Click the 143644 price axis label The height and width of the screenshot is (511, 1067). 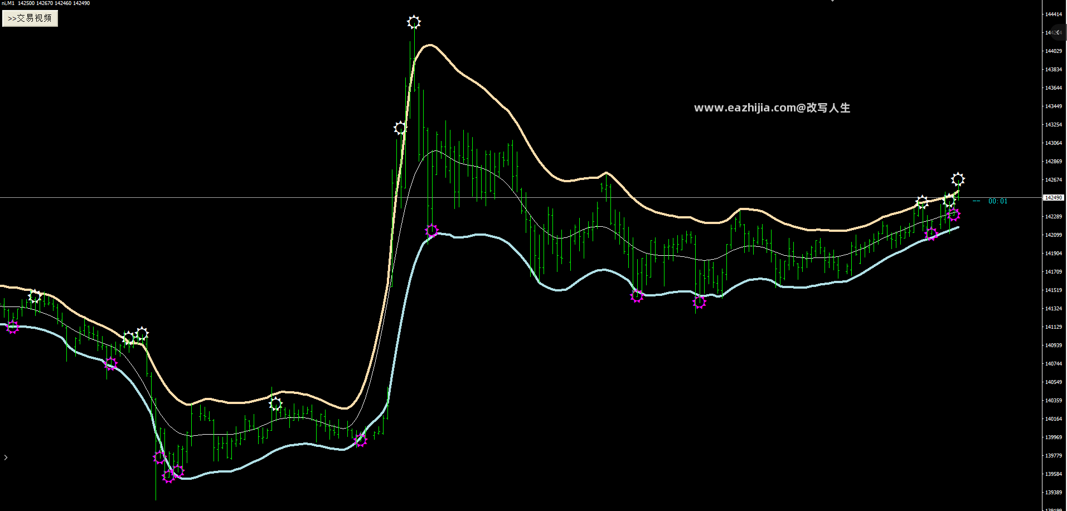pos(1053,87)
